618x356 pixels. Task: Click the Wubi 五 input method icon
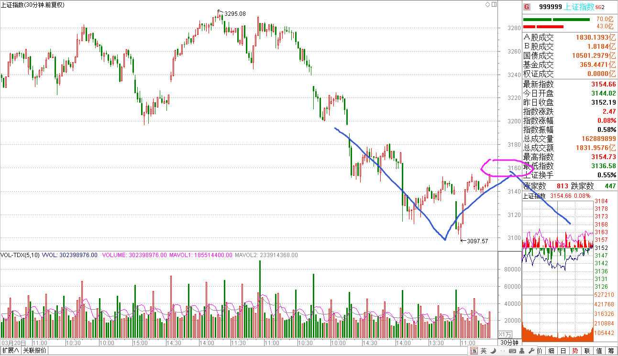[x=474, y=351]
